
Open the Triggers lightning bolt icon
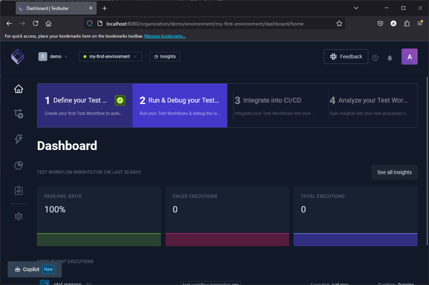18,139
